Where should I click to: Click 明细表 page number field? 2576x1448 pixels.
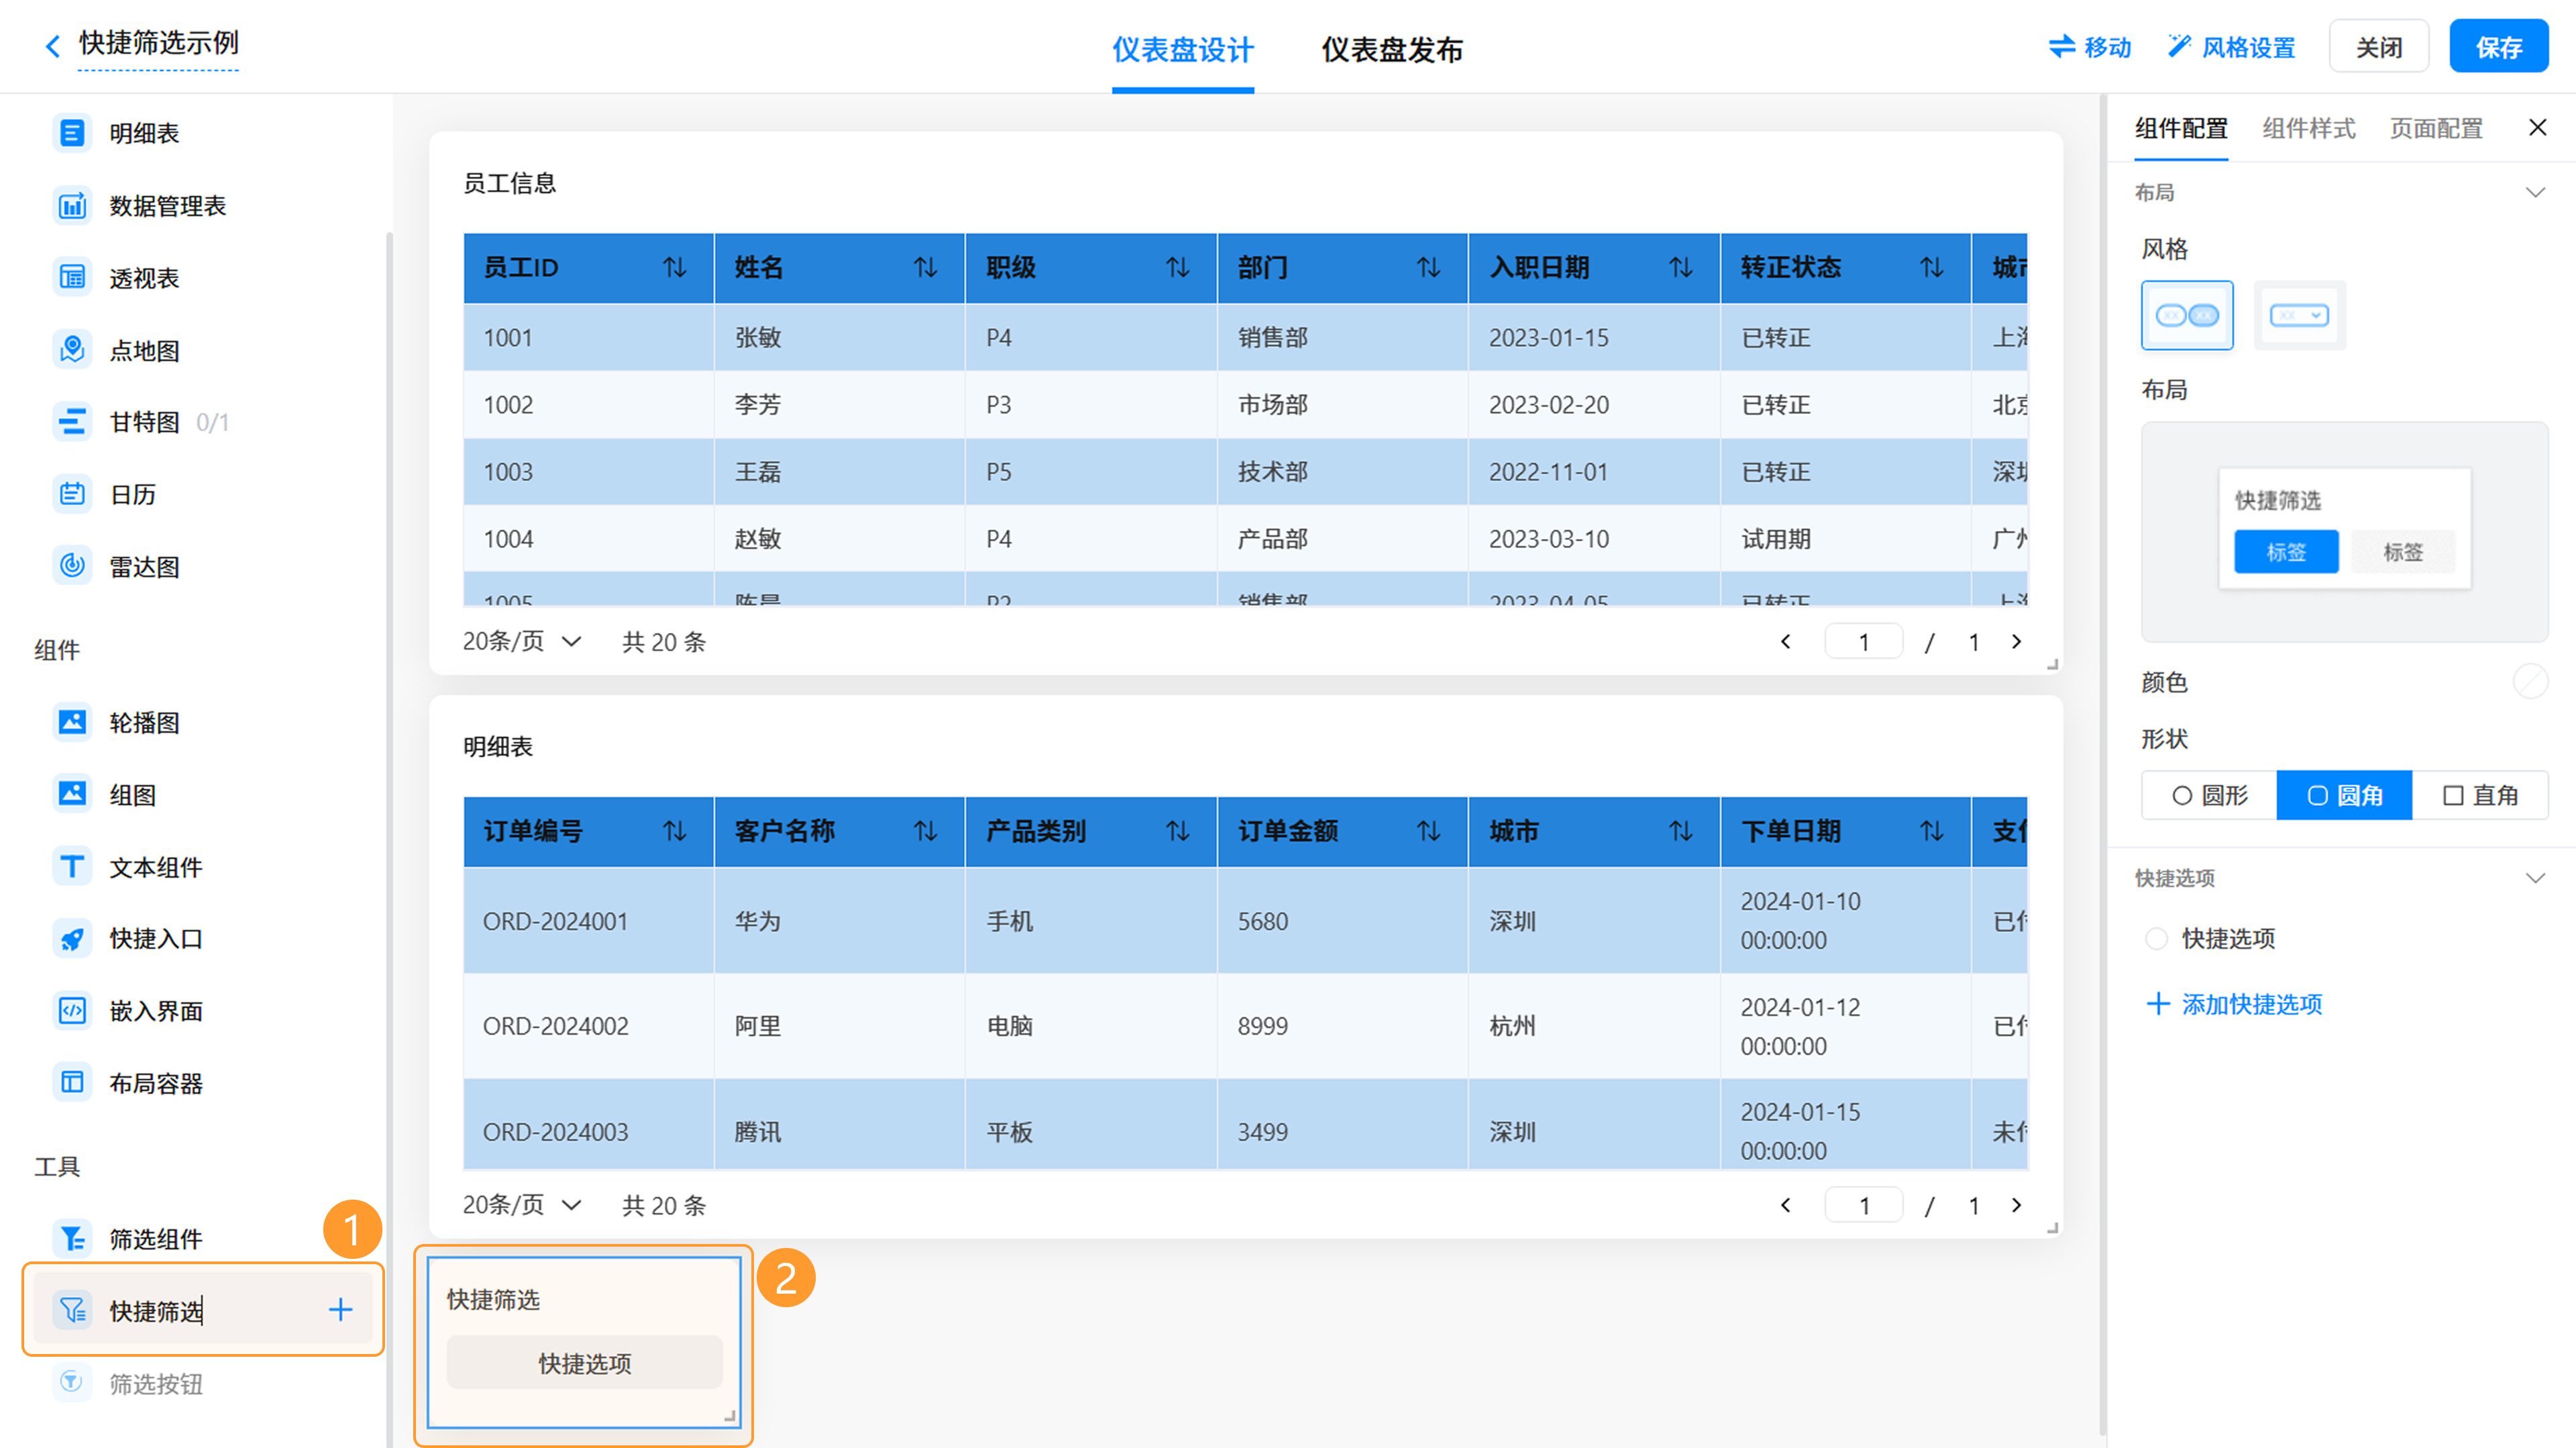pyautogui.click(x=1864, y=1205)
